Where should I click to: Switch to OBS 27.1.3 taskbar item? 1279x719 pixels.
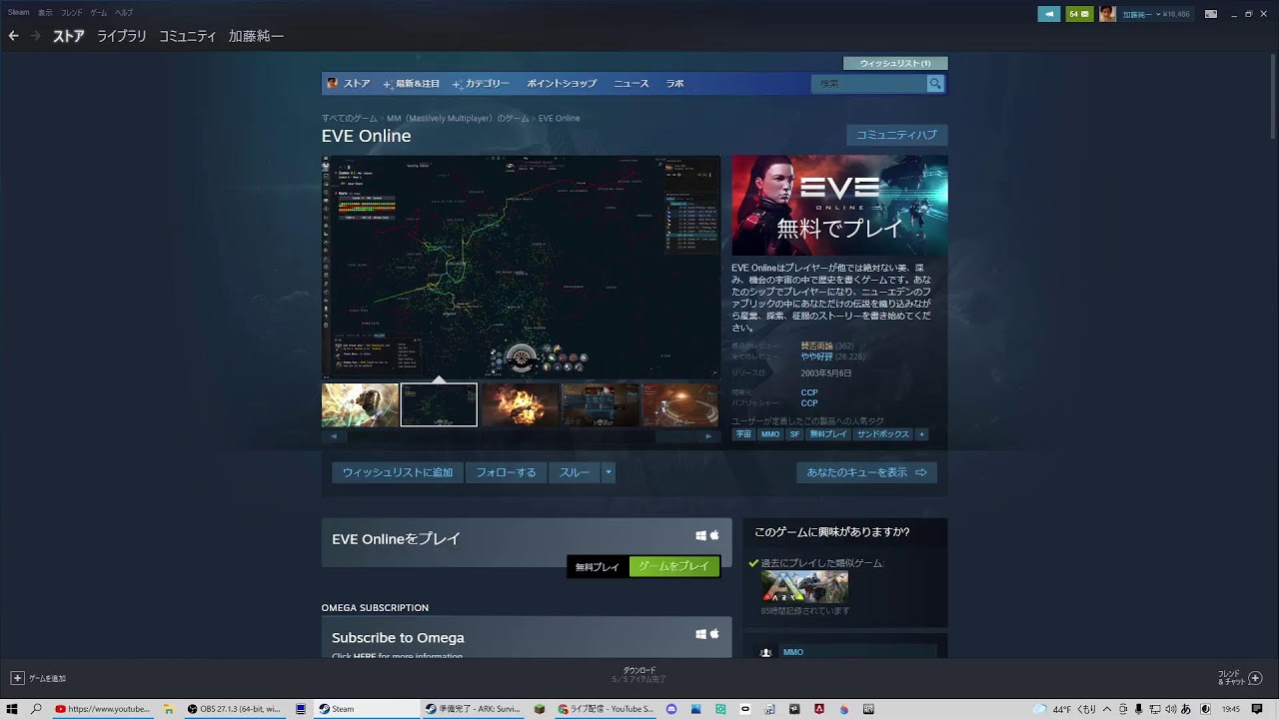point(234,709)
